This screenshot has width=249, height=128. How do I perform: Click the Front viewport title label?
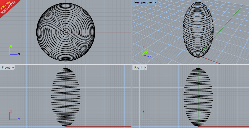coord(6,68)
